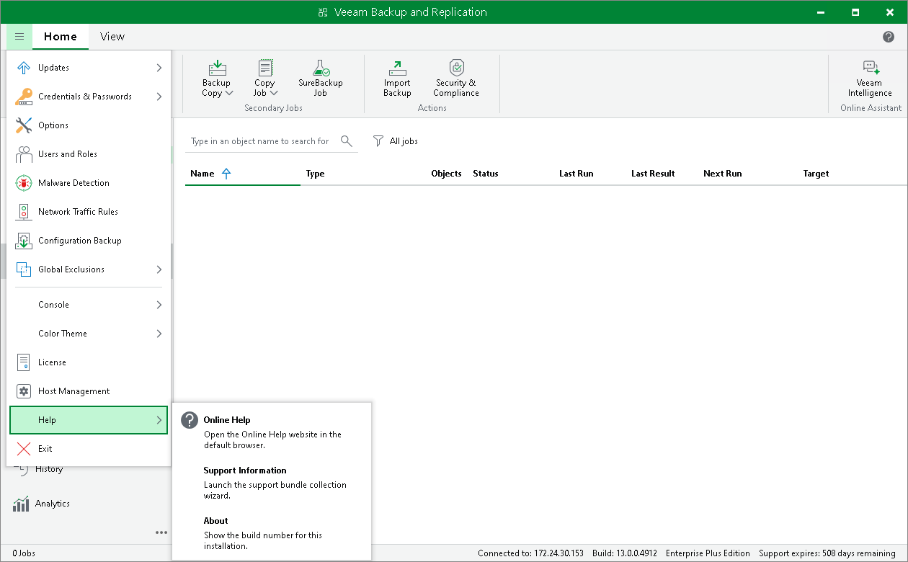The image size is (908, 562).
Task: Click the "Build: 13.0.0.4912" status text
Action: (x=625, y=553)
